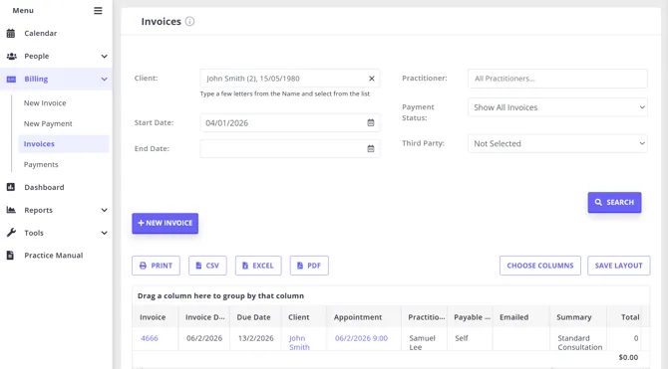Open the End Date calendar picker icon

371,149
